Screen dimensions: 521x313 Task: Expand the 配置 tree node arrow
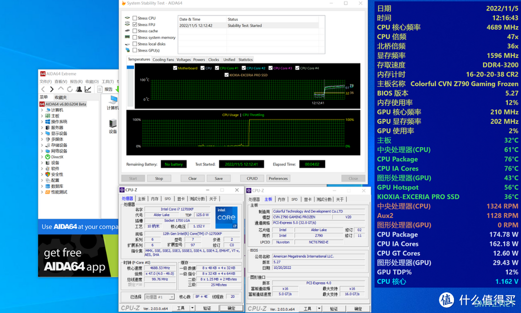[42, 180]
